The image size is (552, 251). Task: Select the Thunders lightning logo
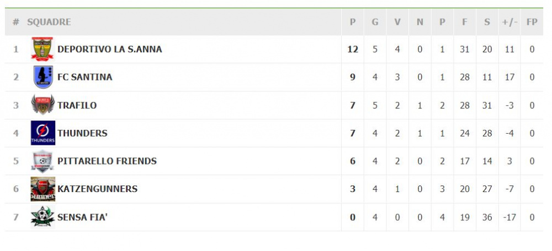point(43,133)
